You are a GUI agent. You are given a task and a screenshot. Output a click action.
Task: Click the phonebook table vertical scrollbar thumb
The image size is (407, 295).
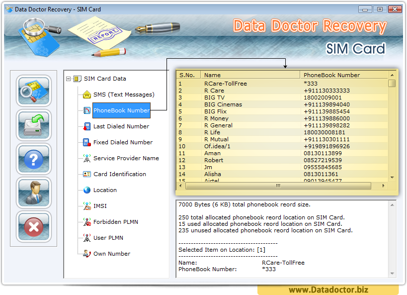click(x=392, y=84)
